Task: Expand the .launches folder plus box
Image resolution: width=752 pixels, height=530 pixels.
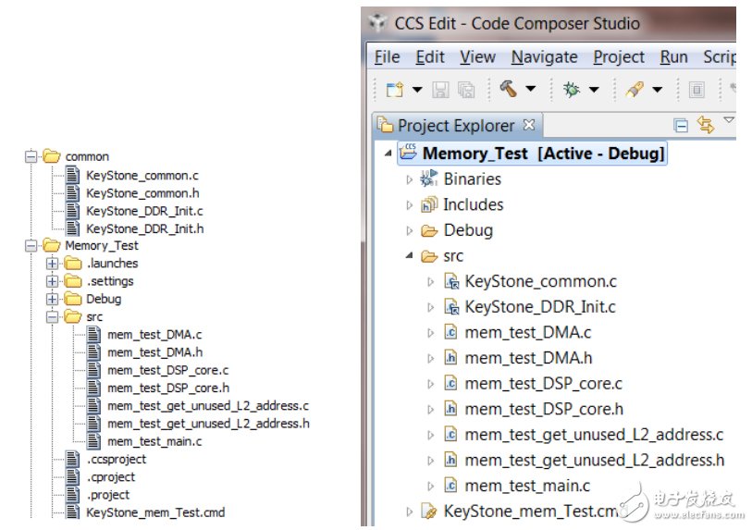Action: pos(53,264)
